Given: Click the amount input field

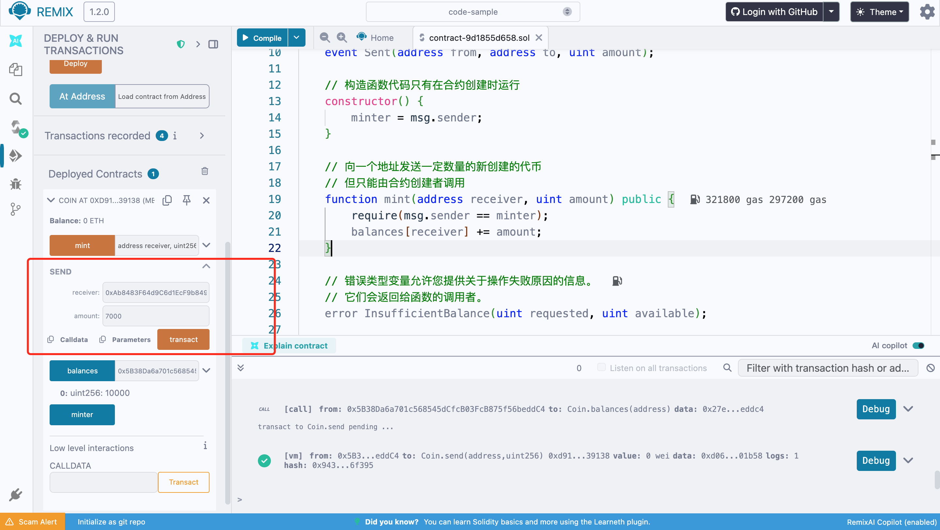Looking at the screenshot, I should click(x=156, y=316).
